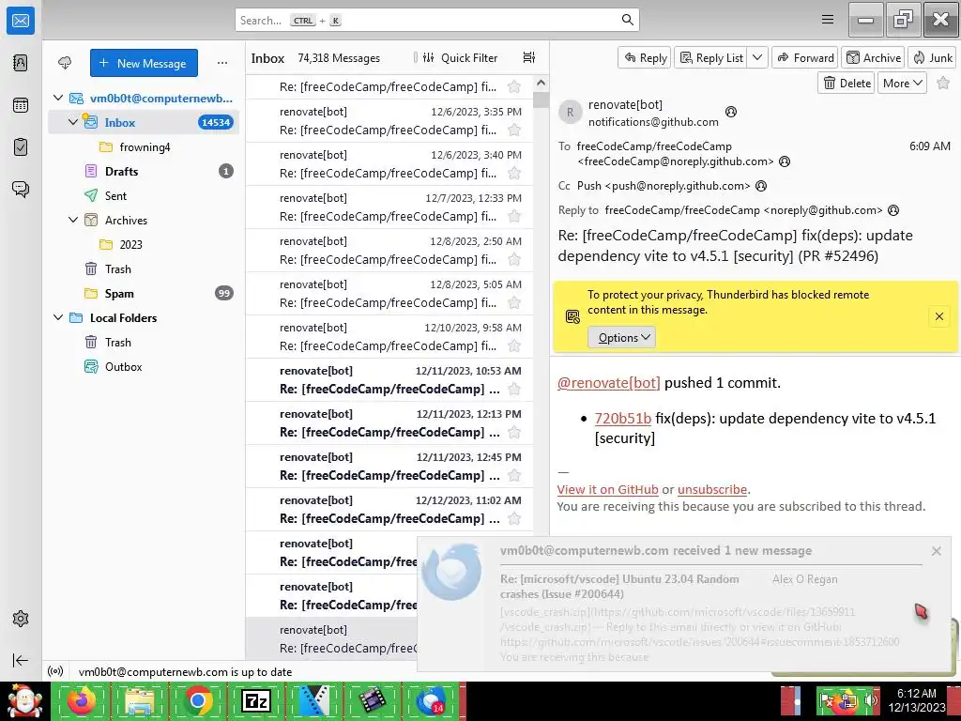
Task: Open the Spam folder
Action: [144, 293]
